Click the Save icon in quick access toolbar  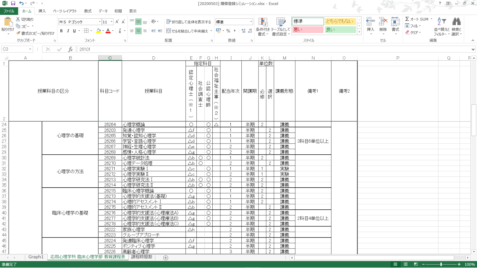tap(13, 3)
